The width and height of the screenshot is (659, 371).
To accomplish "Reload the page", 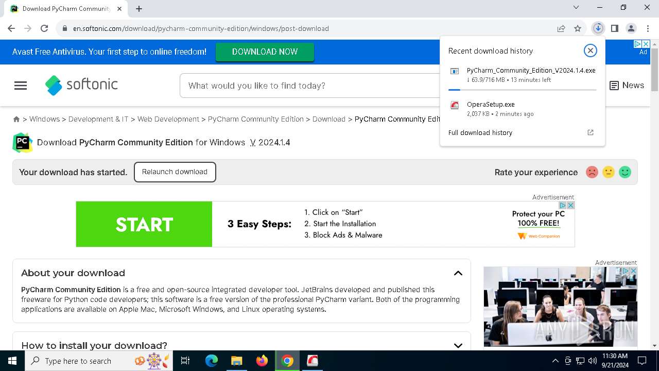I will pyautogui.click(x=44, y=28).
